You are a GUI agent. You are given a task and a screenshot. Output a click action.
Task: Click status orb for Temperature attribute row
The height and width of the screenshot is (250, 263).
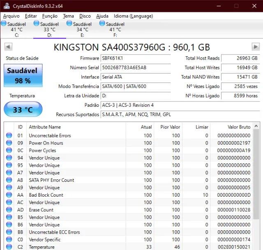tap(9, 247)
